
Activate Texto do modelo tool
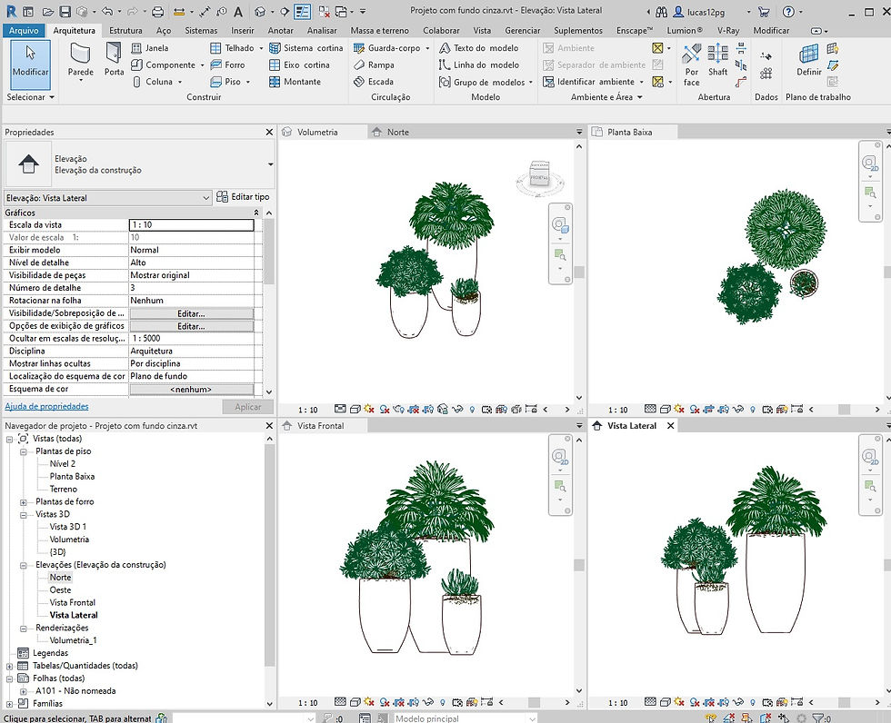click(x=478, y=48)
